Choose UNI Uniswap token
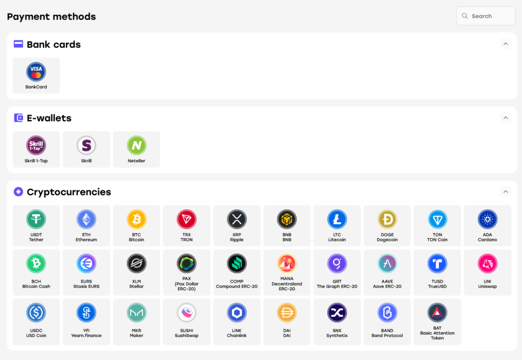 pyautogui.click(x=487, y=272)
